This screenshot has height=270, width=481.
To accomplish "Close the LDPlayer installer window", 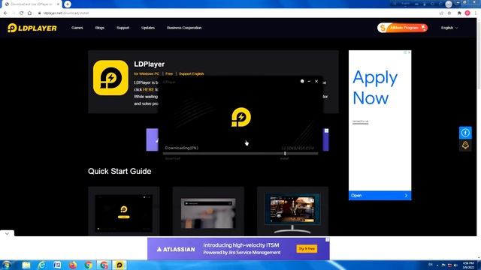I will pyautogui.click(x=316, y=82).
